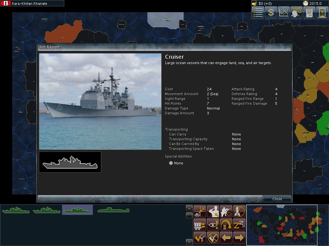
Task: Open the diplomacy scales panel
Action: (x=297, y=13)
